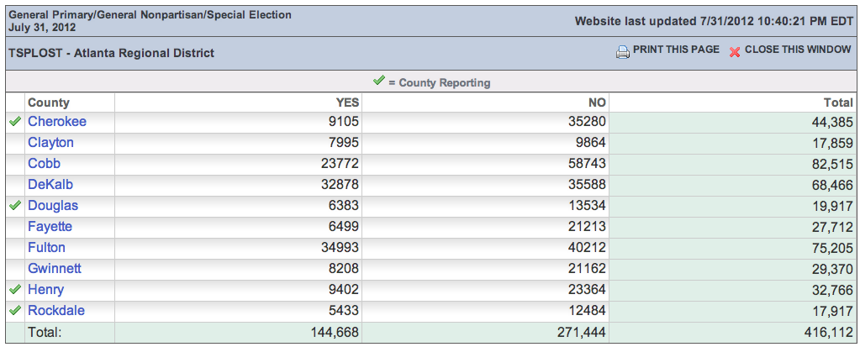Click the YES column header

[x=347, y=103]
